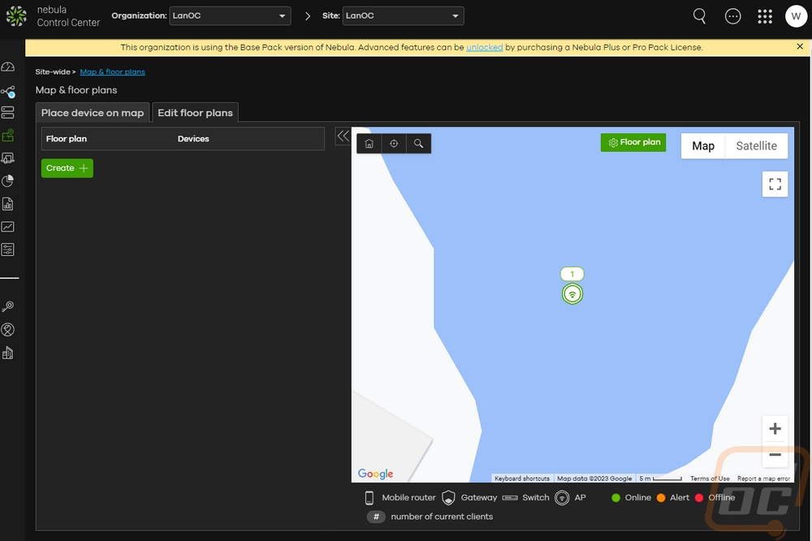Open the line graph sidebar icon
Screen dimensions: 812x541
tap(8, 227)
